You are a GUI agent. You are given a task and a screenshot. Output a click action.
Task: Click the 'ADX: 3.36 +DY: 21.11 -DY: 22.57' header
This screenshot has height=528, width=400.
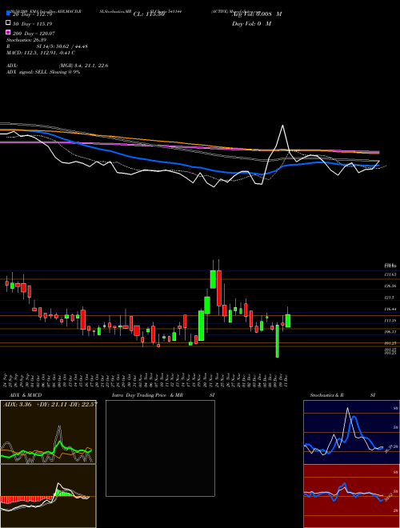click(x=50, y=404)
